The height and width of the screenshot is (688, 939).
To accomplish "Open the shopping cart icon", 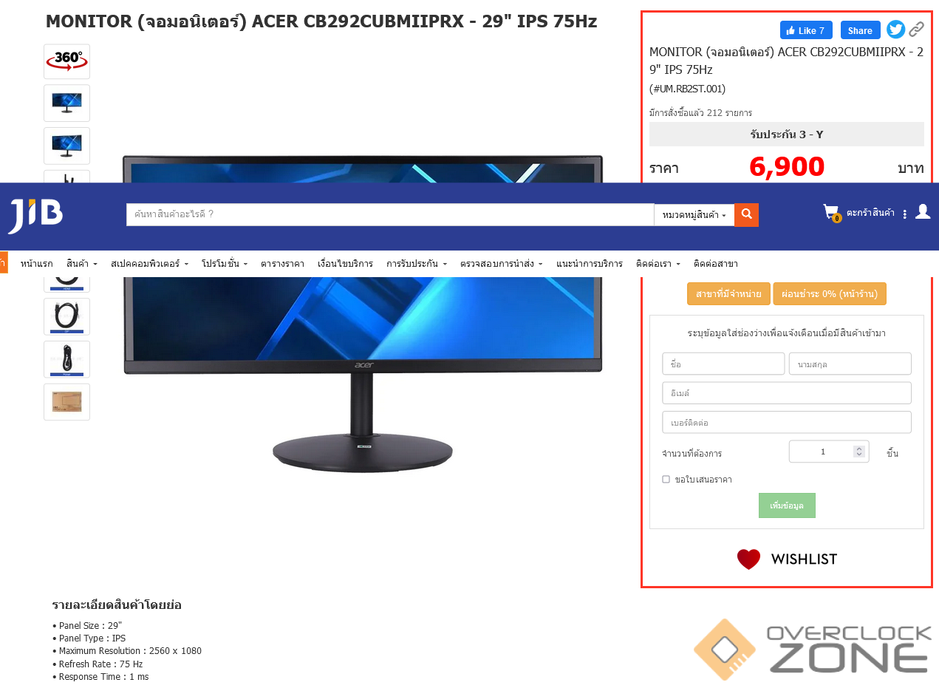I will (x=832, y=213).
